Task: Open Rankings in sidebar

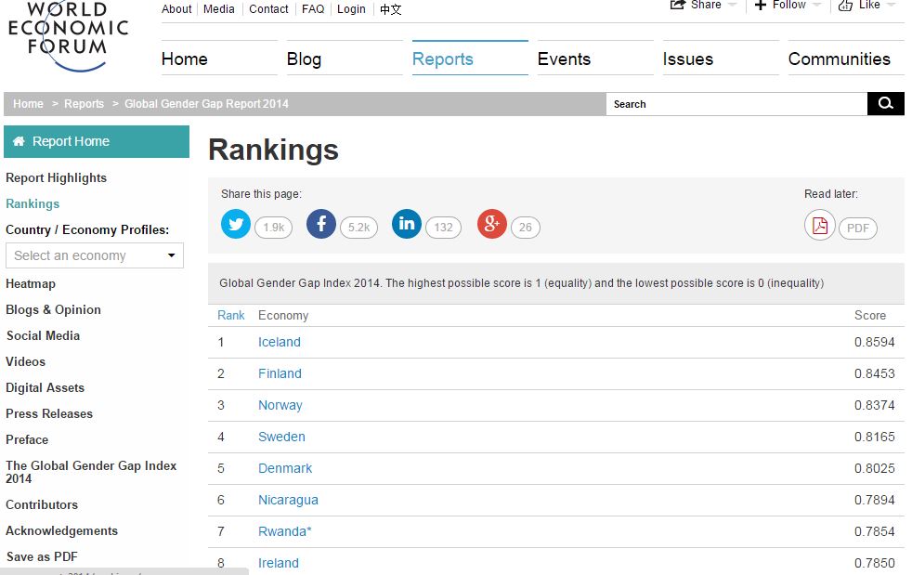Action: point(33,203)
